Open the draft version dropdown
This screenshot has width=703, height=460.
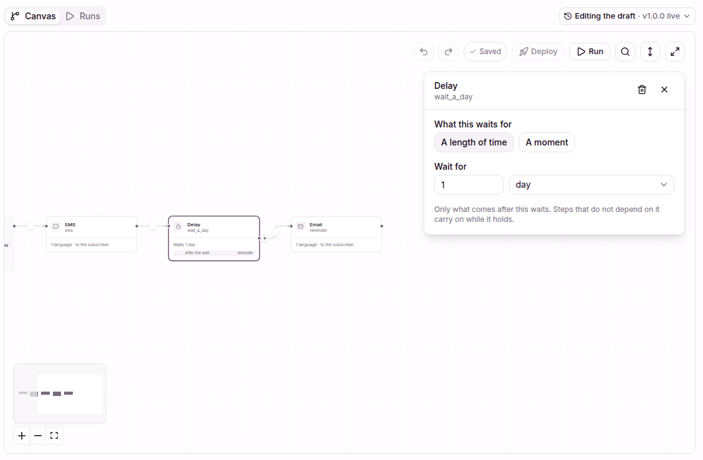coord(626,16)
